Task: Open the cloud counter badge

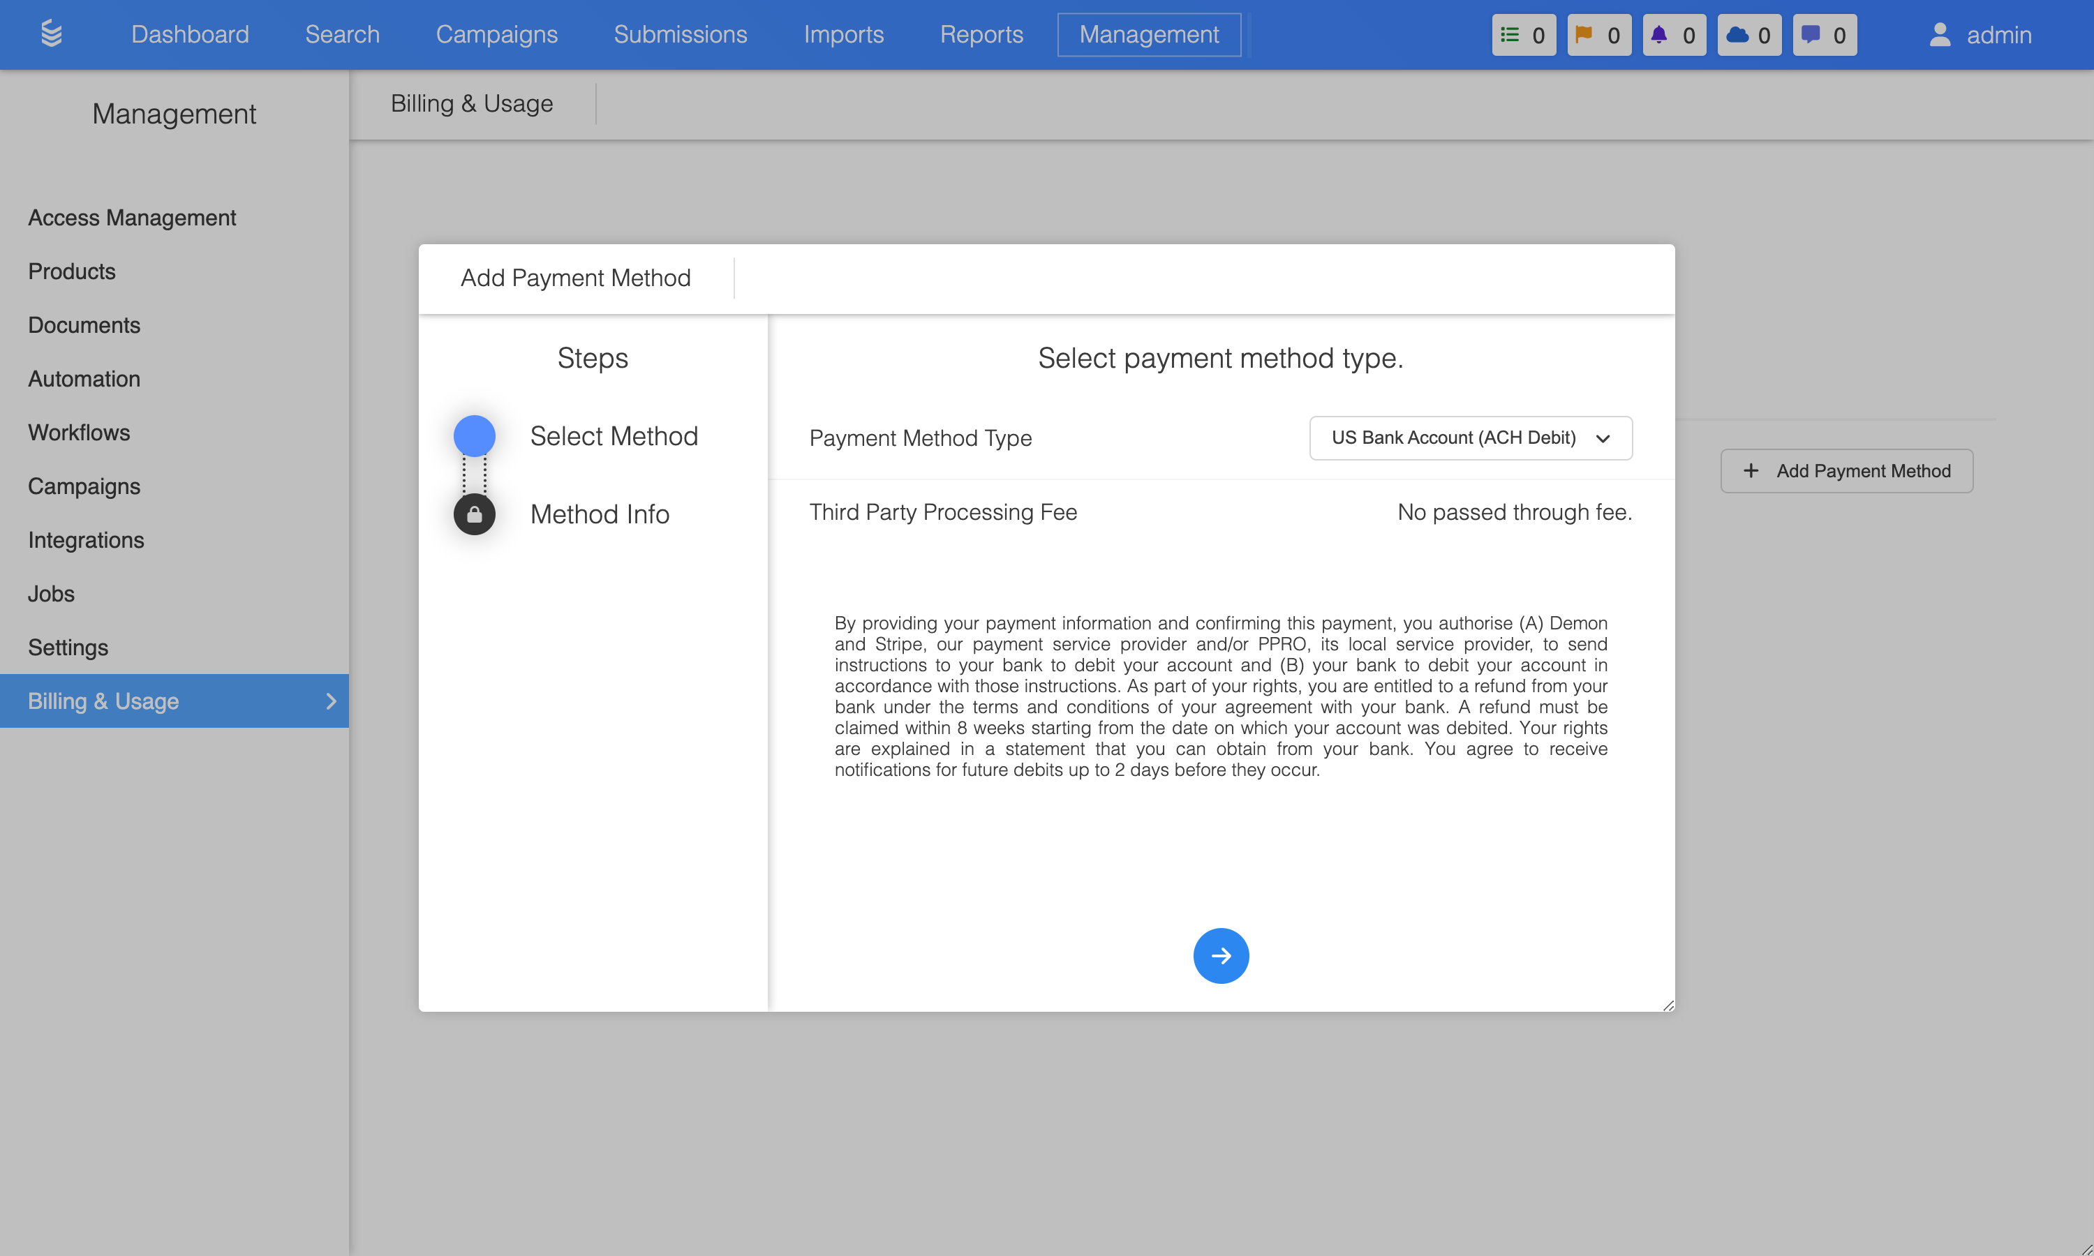Action: click(x=1749, y=35)
